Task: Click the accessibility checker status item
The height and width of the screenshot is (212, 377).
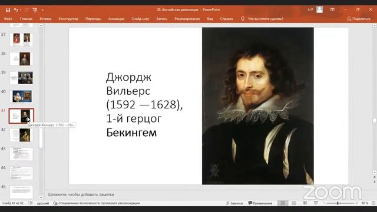Action: click(97, 203)
